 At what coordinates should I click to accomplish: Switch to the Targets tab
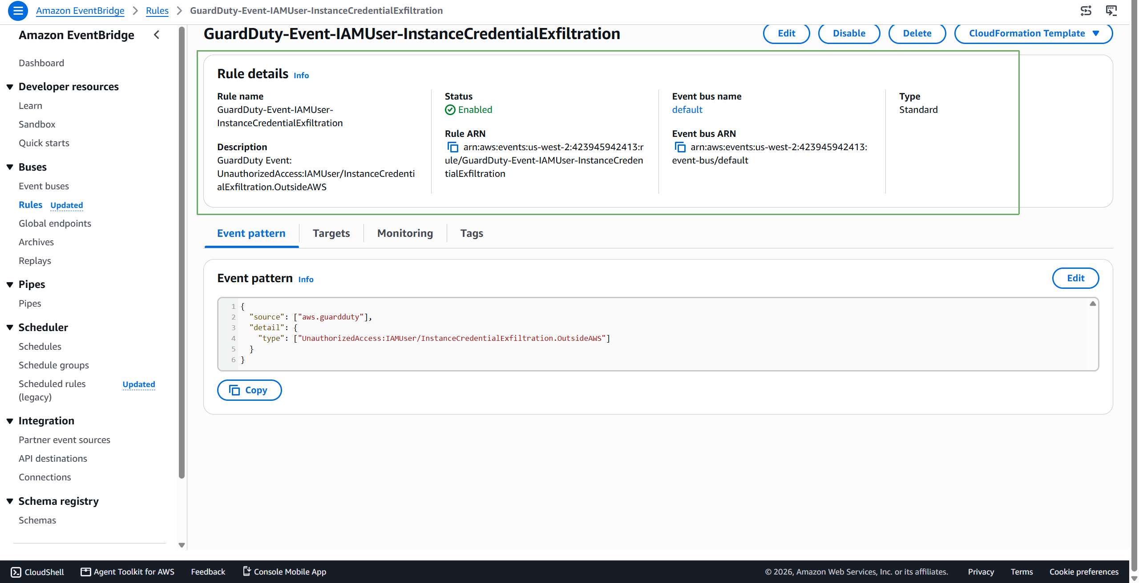click(331, 233)
